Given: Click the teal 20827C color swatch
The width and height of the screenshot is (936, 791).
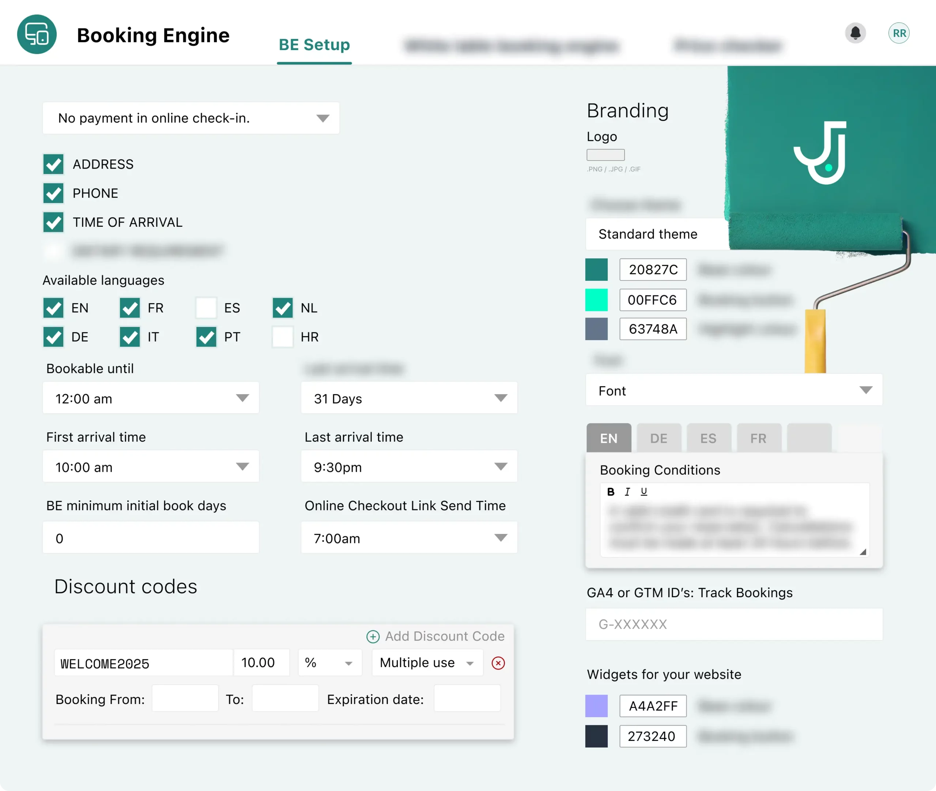Looking at the screenshot, I should click(596, 270).
